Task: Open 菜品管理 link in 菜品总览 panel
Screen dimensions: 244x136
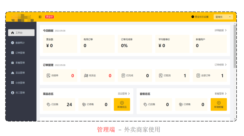Action: [x=122, y=93]
